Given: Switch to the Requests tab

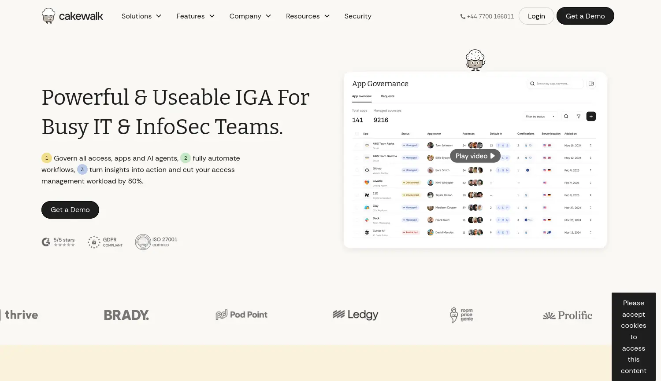Looking at the screenshot, I should (x=387, y=96).
